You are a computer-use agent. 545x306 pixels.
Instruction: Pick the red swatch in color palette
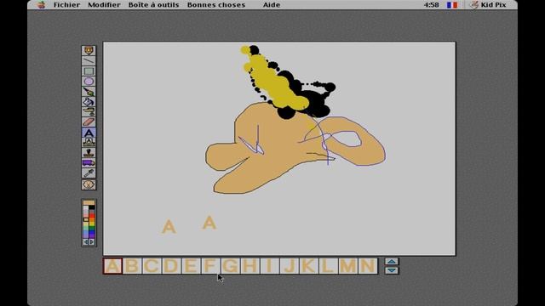pos(92,215)
